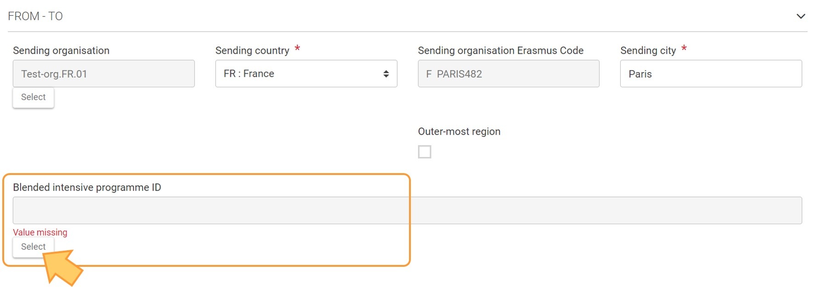This screenshot has width=813, height=287.
Task: Click the Sending city required asterisk
Action: tap(684, 48)
